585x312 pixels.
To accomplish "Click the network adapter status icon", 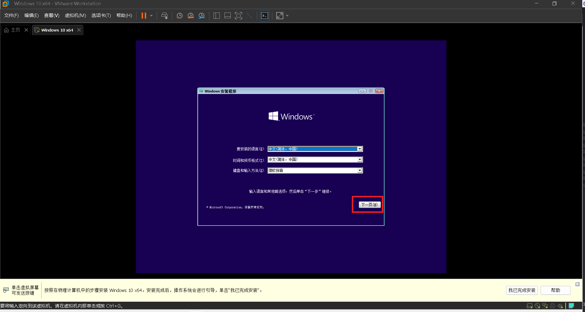I will click(x=545, y=306).
